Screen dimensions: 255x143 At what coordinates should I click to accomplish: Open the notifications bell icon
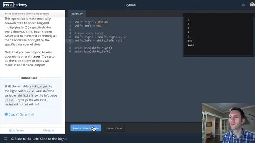click(243, 5)
